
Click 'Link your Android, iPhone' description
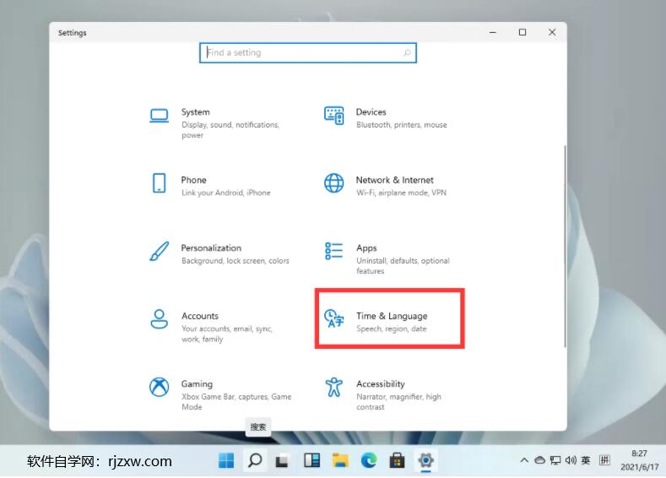(x=225, y=193)
